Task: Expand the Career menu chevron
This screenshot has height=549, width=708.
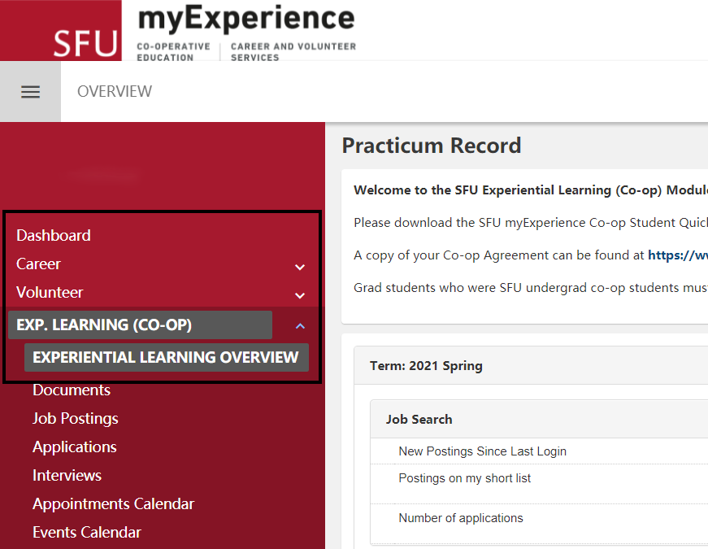Action: 300,267
